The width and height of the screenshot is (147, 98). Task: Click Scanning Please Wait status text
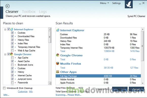pos(68,95)
